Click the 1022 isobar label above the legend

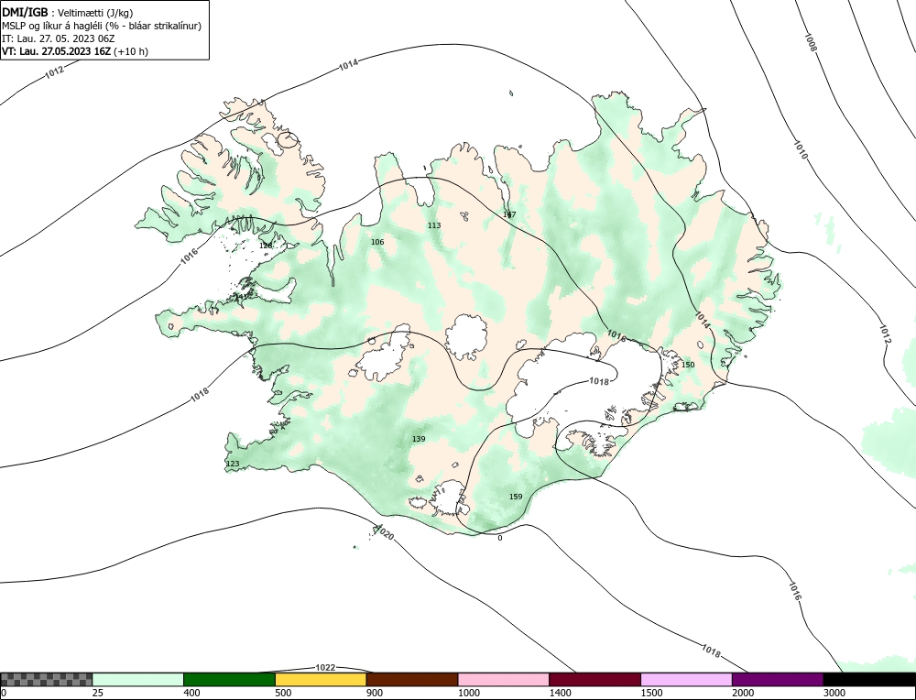pos(325,667)
